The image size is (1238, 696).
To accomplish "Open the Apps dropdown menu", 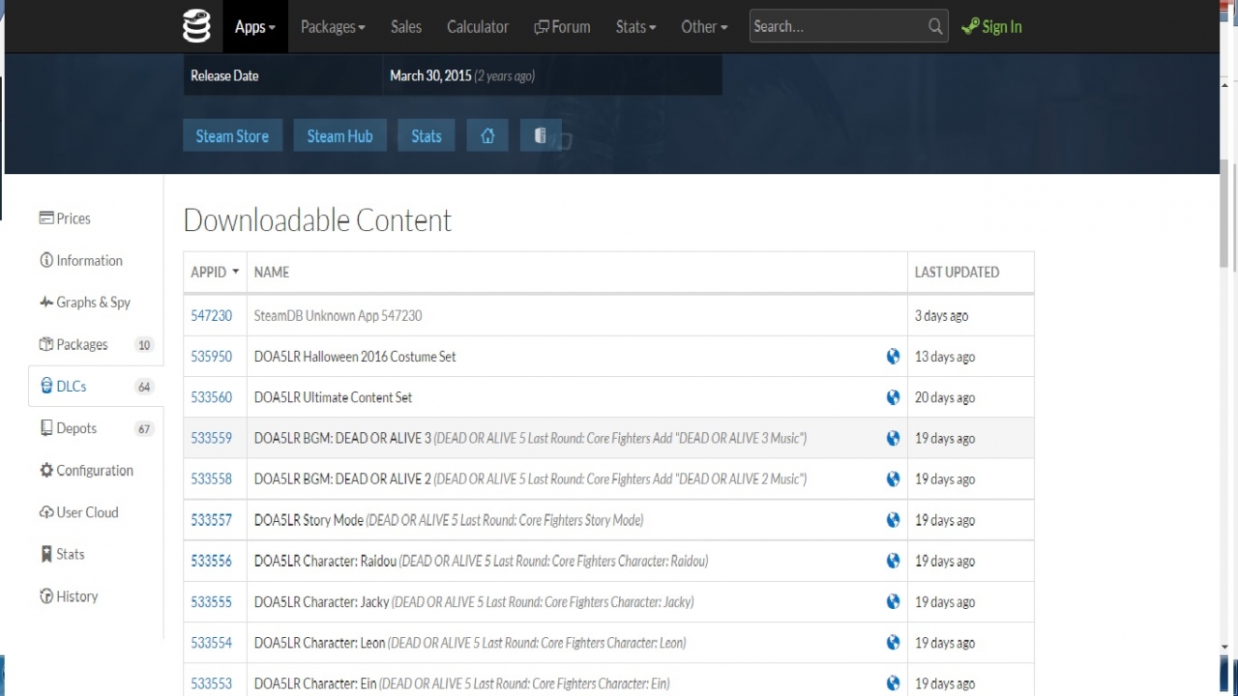I will coord(254,27).
